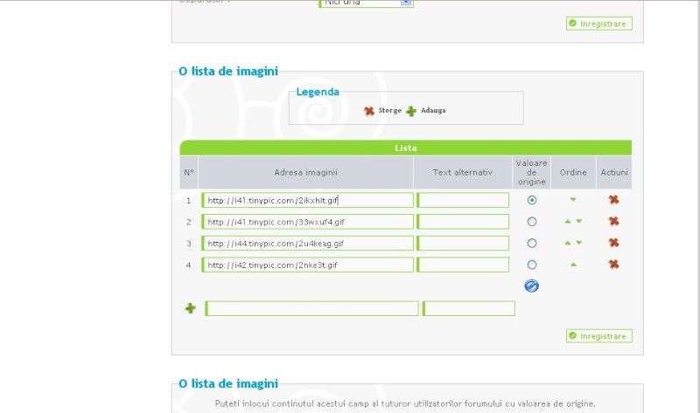Image resolution: width=700 pixels, height=413 pixels.
Task: Click the green plus Adauga icon beside the new row
Action: pyautogui.click(x=190, y=308)
